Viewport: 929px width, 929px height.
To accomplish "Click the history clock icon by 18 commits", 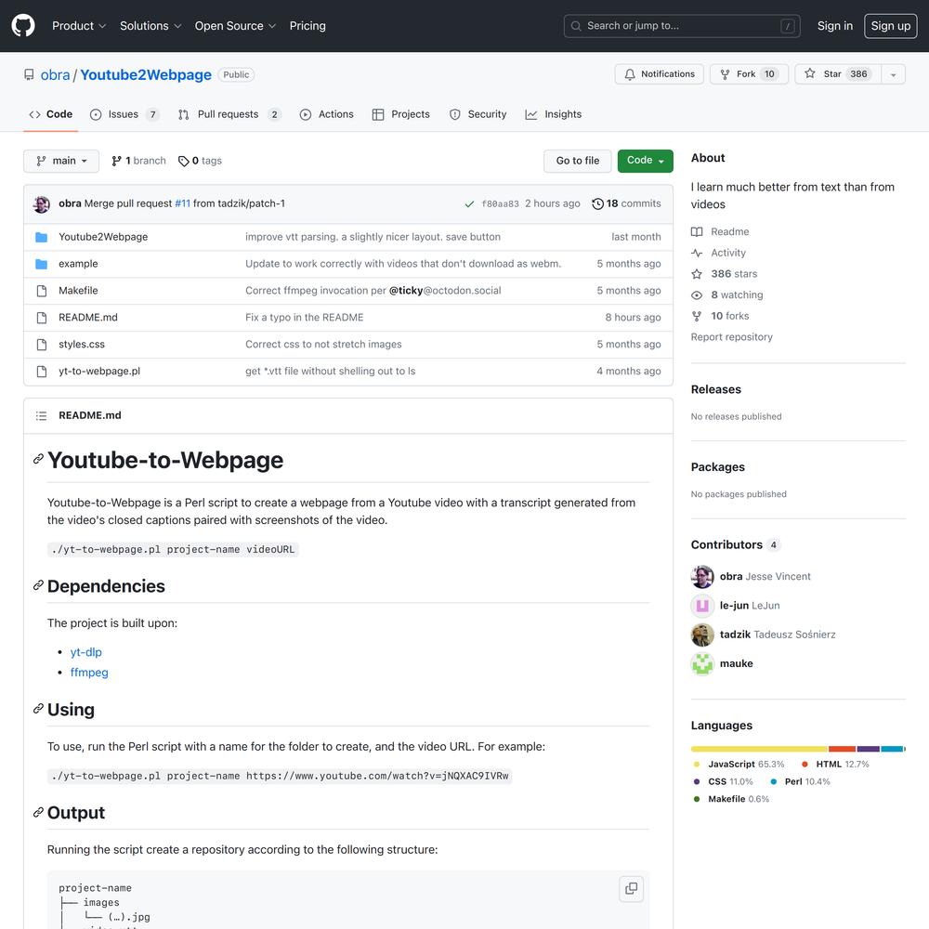I will click(597, 203).
